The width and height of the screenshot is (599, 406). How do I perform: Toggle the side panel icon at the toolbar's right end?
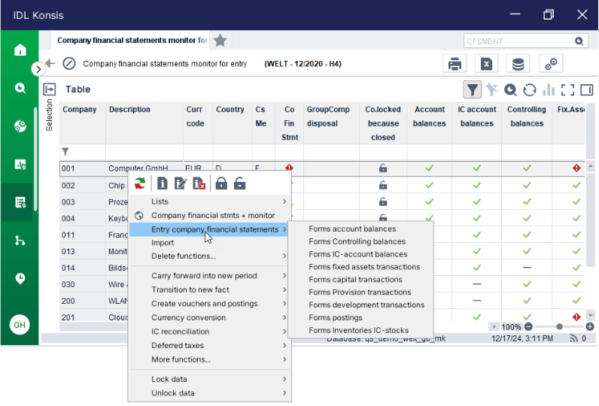[586, 90]
